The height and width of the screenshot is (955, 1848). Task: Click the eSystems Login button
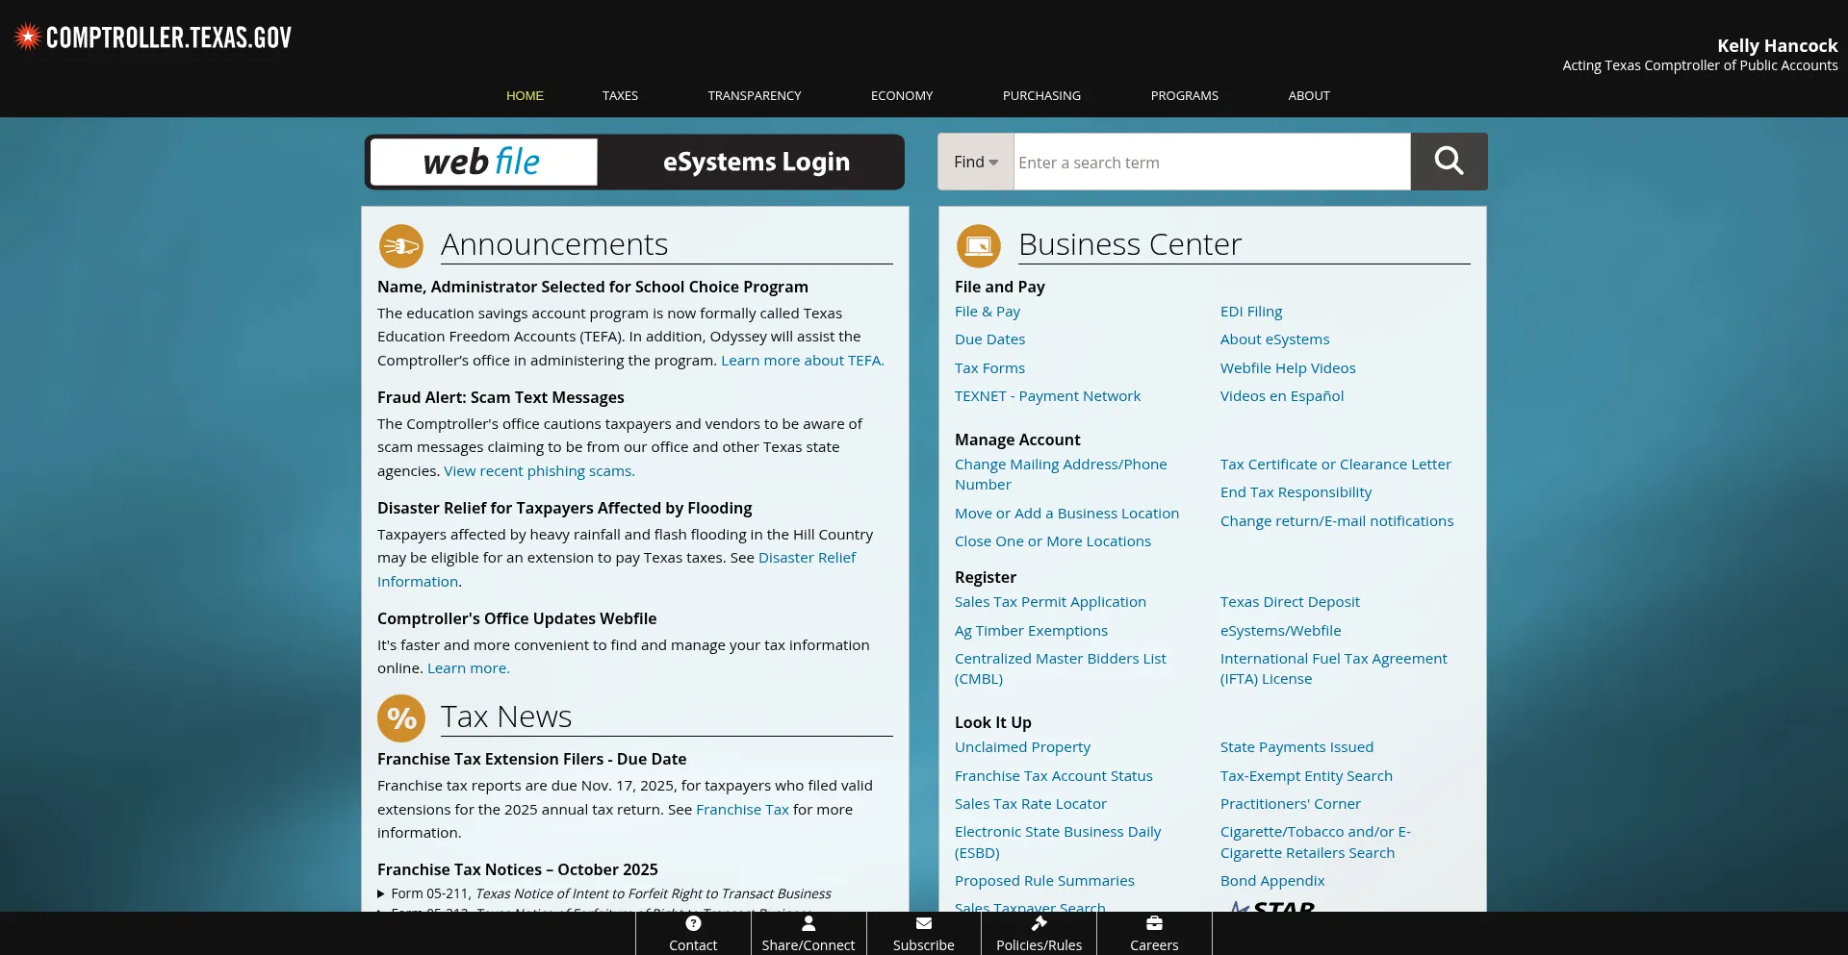coord(756,163)
